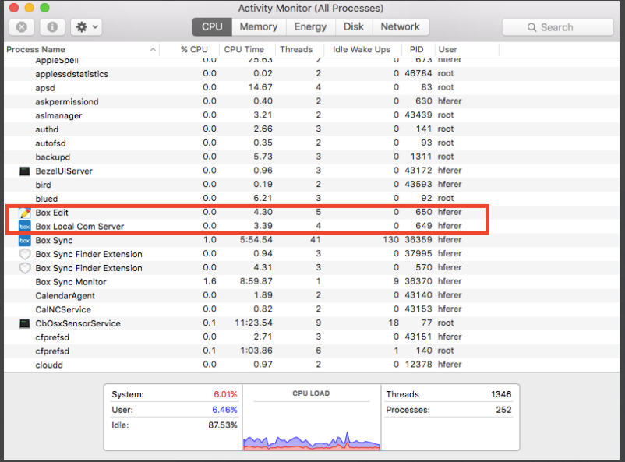Image resolution: width=625 pixels, height=462 pixels.
Task: Select the bird process
Action: click(x=43, y=185)
